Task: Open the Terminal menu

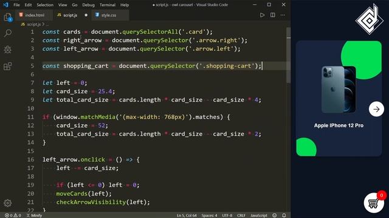Action: pos(108,5)
